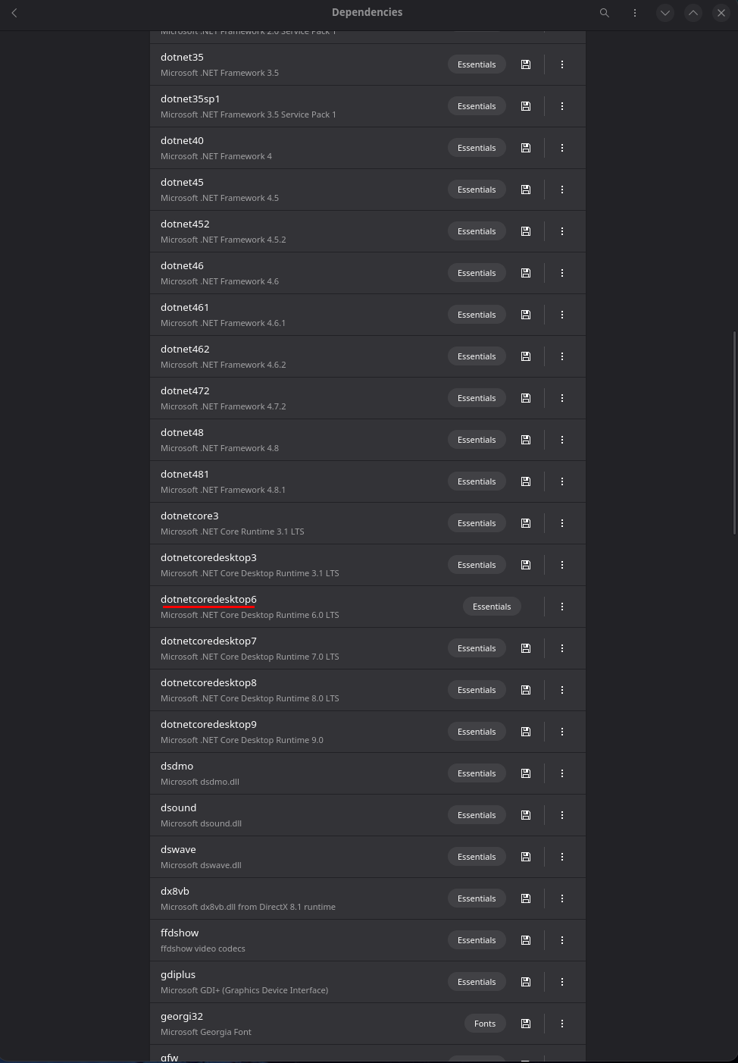Click the vertical scrollbar on the right
This screenshot has width=738, height=1063.
pyautogui.click(x=734, y=432)
